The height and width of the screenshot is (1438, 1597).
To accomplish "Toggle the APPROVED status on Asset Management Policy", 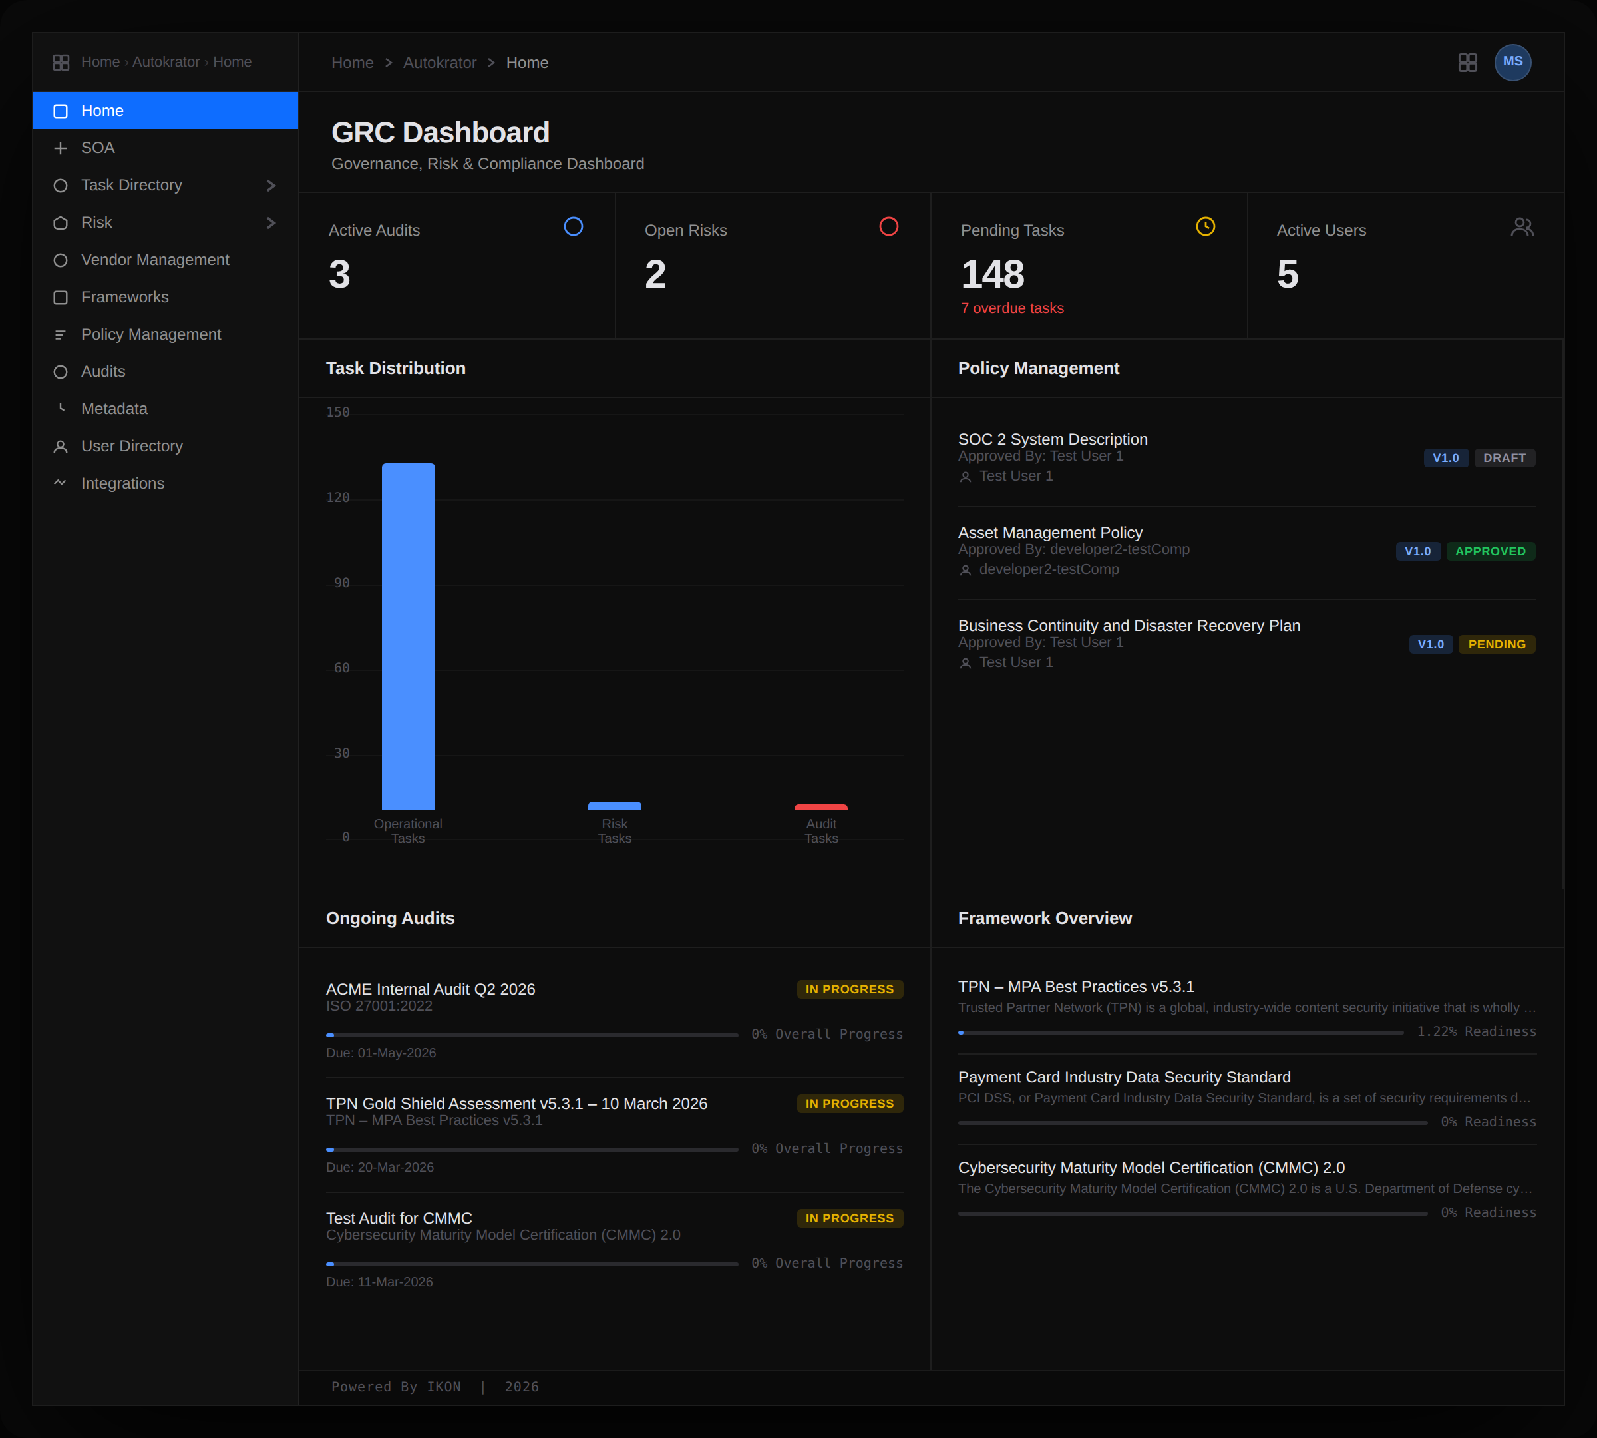I will (x=1490, y=551).
